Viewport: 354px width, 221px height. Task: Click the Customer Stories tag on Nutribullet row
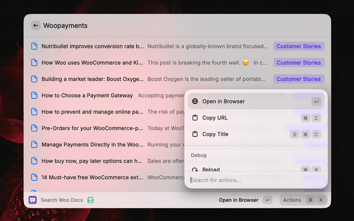click(298, 46)
